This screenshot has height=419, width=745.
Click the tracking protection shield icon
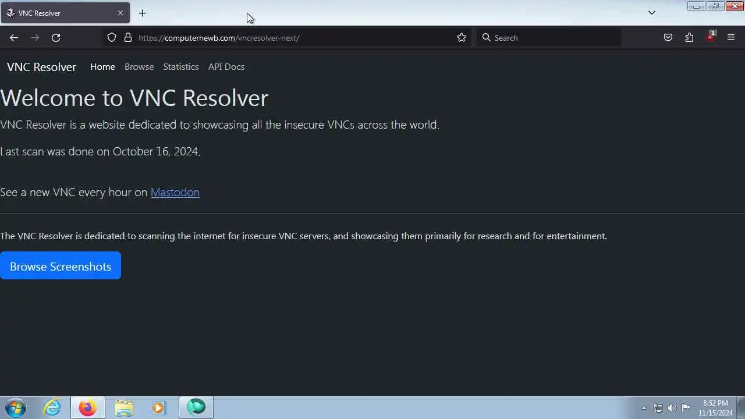[112, 38]
